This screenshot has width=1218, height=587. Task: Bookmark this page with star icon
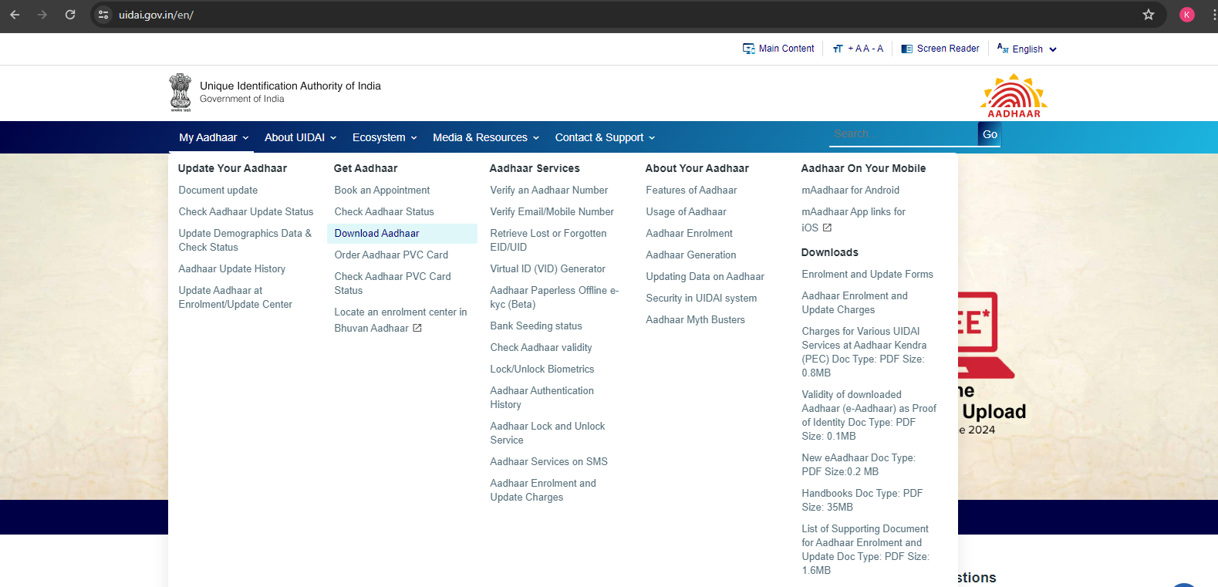[x=1148, y=15]
